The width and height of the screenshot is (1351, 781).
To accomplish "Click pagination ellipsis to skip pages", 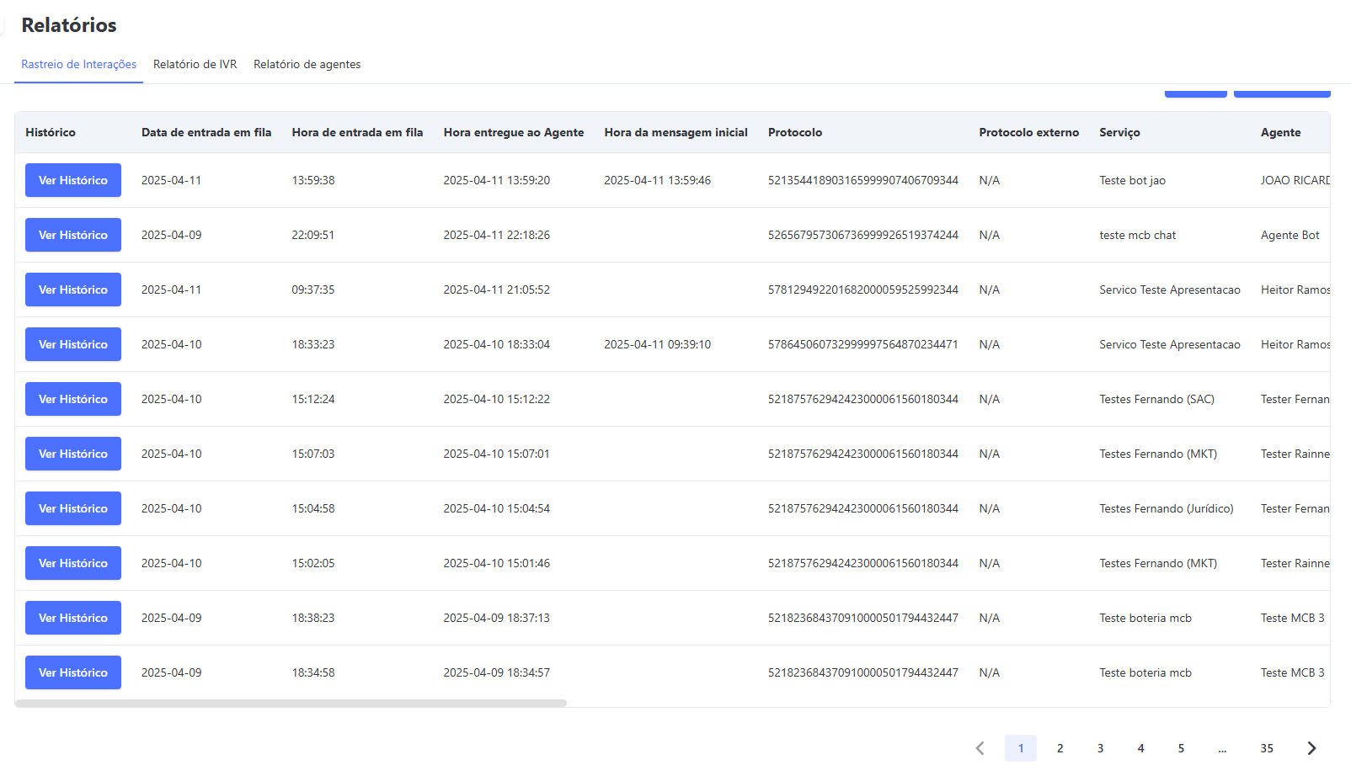I will [1222, 748].
